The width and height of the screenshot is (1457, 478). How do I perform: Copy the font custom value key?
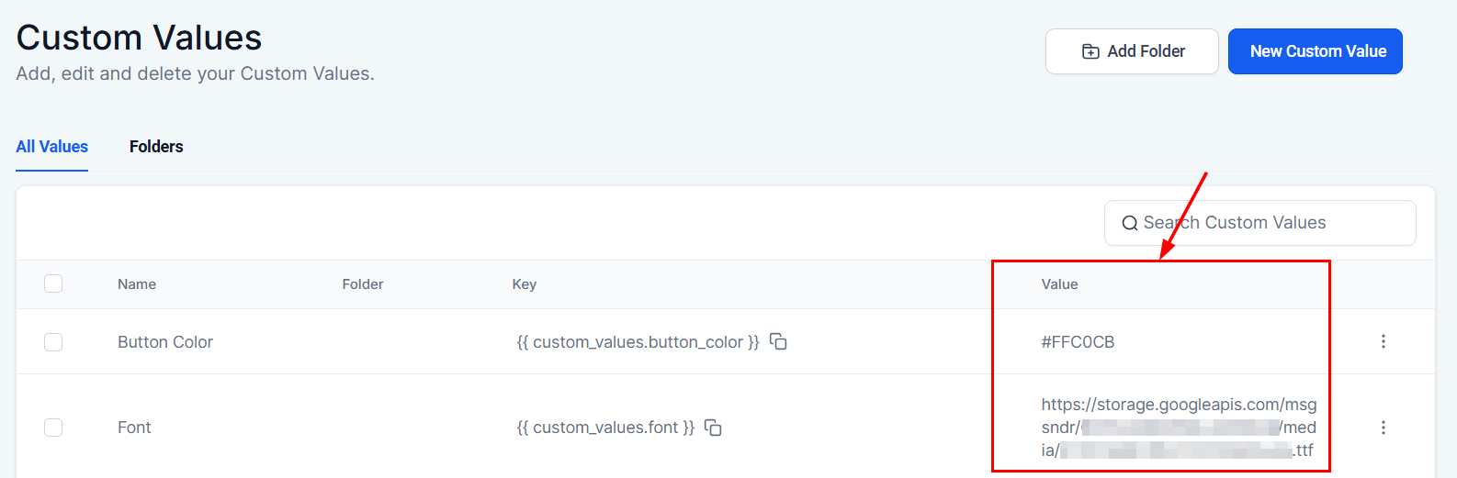(713, 428)
